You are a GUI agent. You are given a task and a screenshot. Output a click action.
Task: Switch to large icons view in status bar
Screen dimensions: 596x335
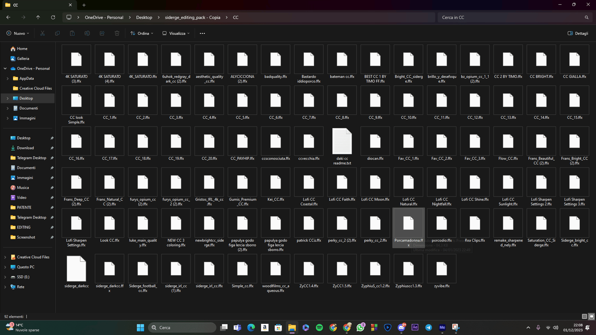591,317
